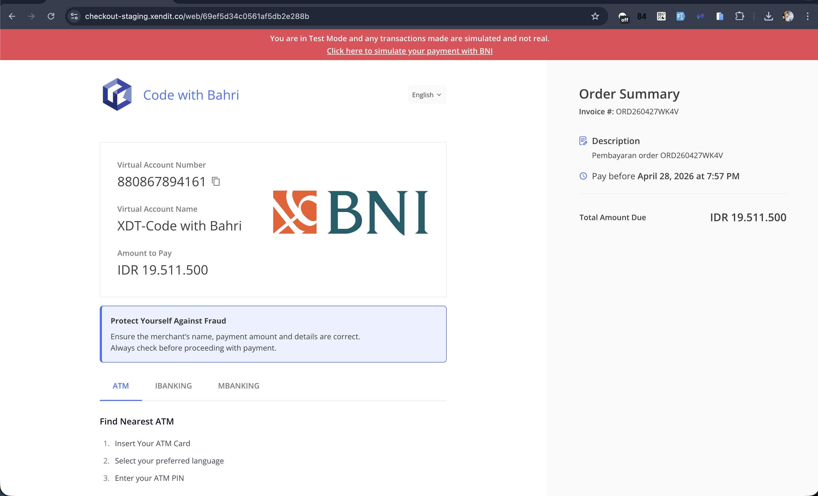Open the English language dropdown
Image resolution: width=818 pixels, height=496 pixels.
(427, 95)
